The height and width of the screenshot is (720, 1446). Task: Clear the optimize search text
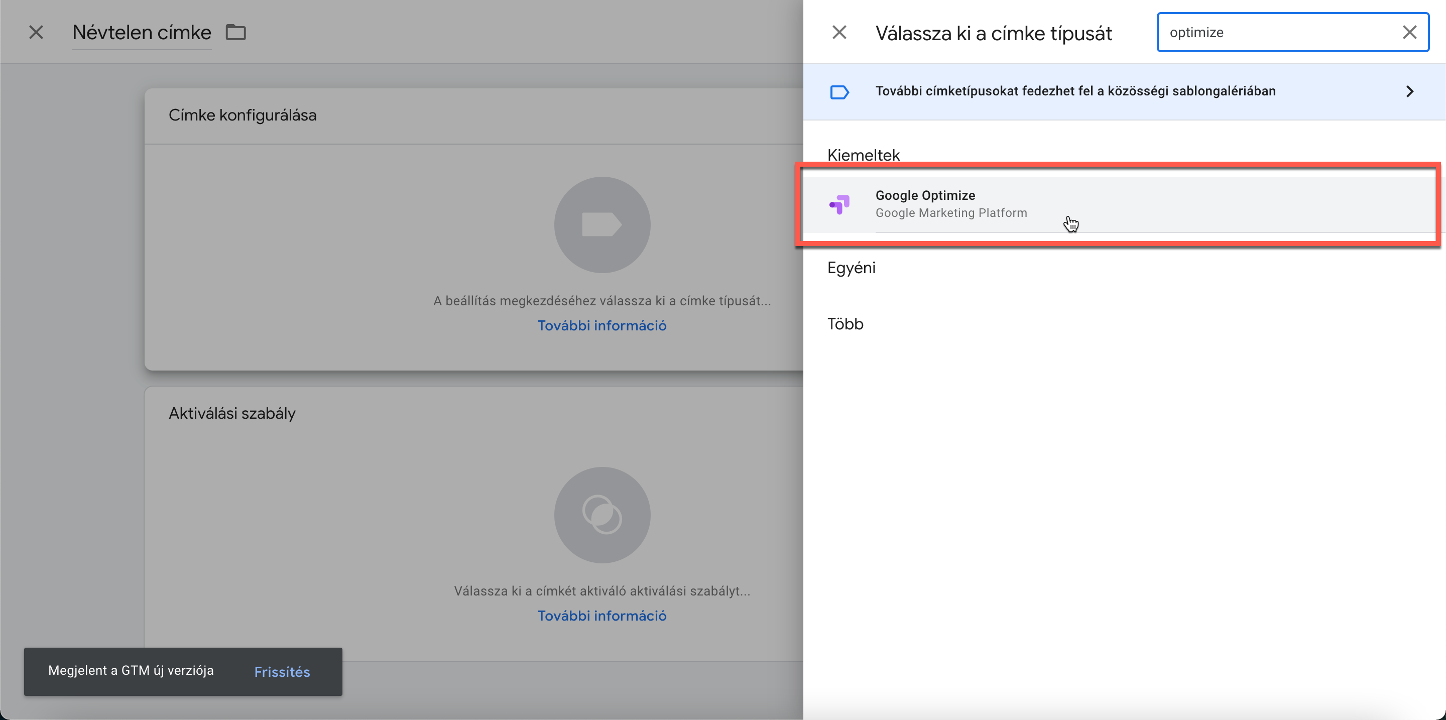(1409, 33)
